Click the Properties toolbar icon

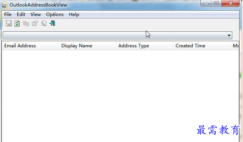(x=35, y=23)
